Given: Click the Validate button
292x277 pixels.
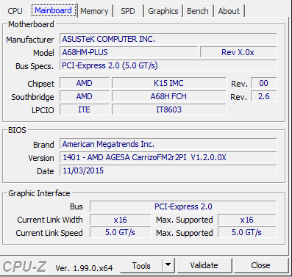Looking at the screenshot, I should coord(204,265).
